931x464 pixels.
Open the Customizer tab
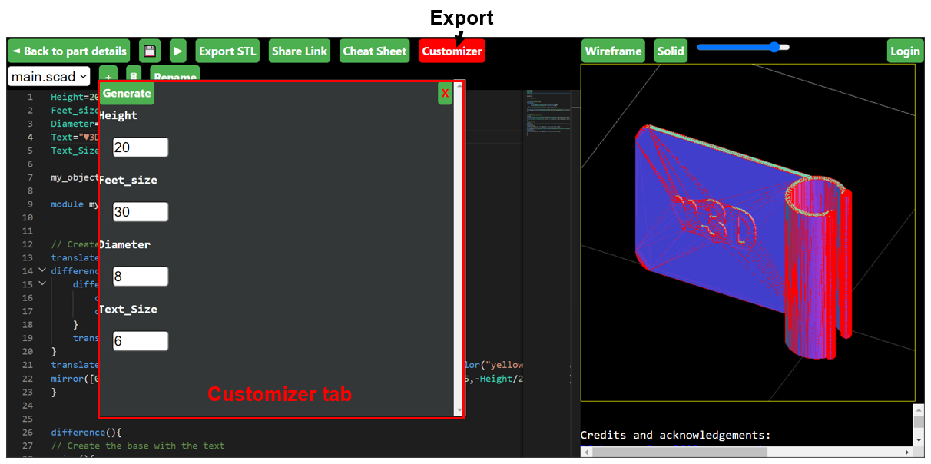(x=452, y=51)
